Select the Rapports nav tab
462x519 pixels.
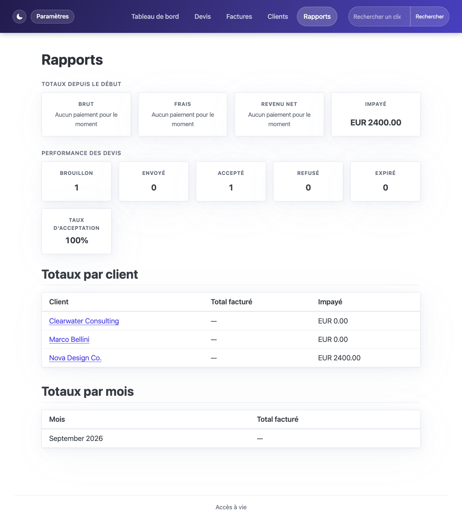click(317, 17)
